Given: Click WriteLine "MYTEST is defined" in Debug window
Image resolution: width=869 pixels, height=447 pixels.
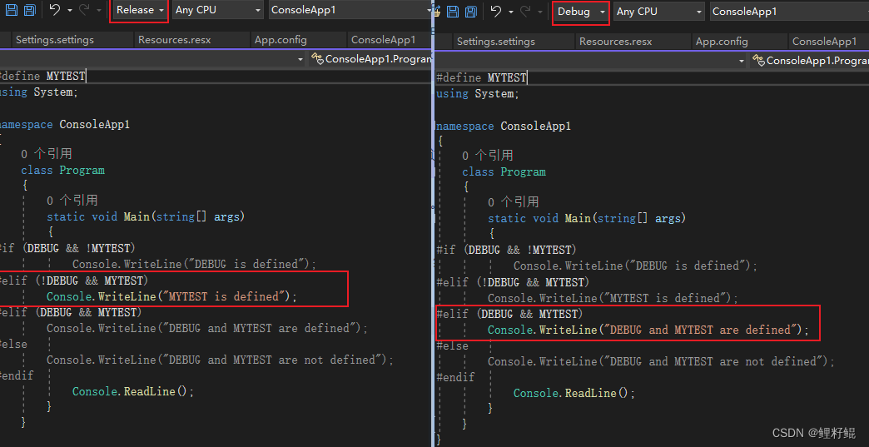Looking at the screenshot, I should coord(613,298).
